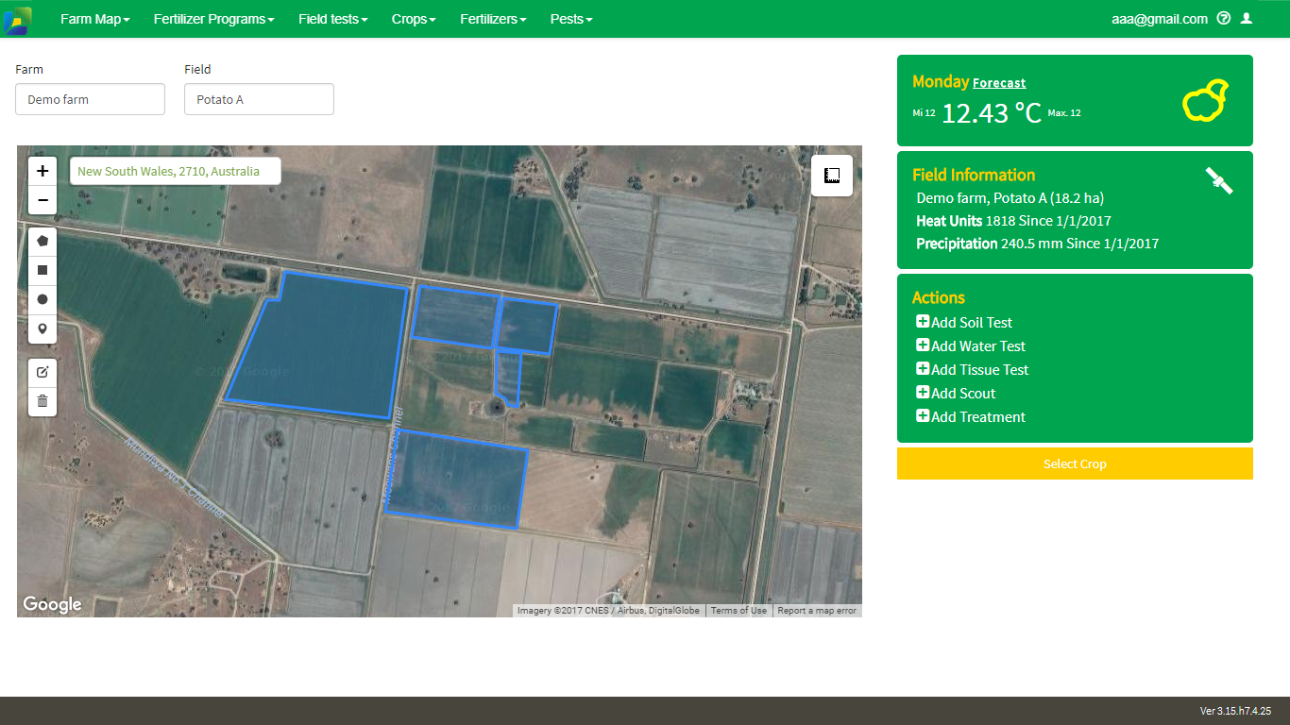Select the rectangle drawing tool
The height and width of the screenshot is (725, 1290).
coord(42,270)
